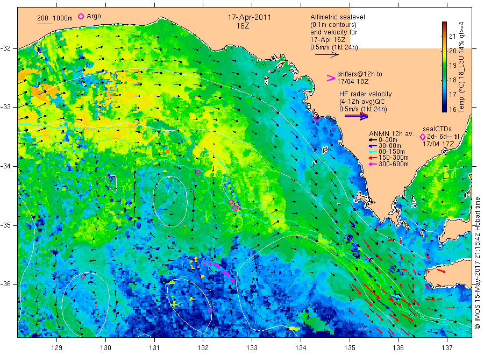The width and height of the screenshot is (484, 355).
Task: Click the blue 30-80m ANMN arrow
Action: point(373,146)
